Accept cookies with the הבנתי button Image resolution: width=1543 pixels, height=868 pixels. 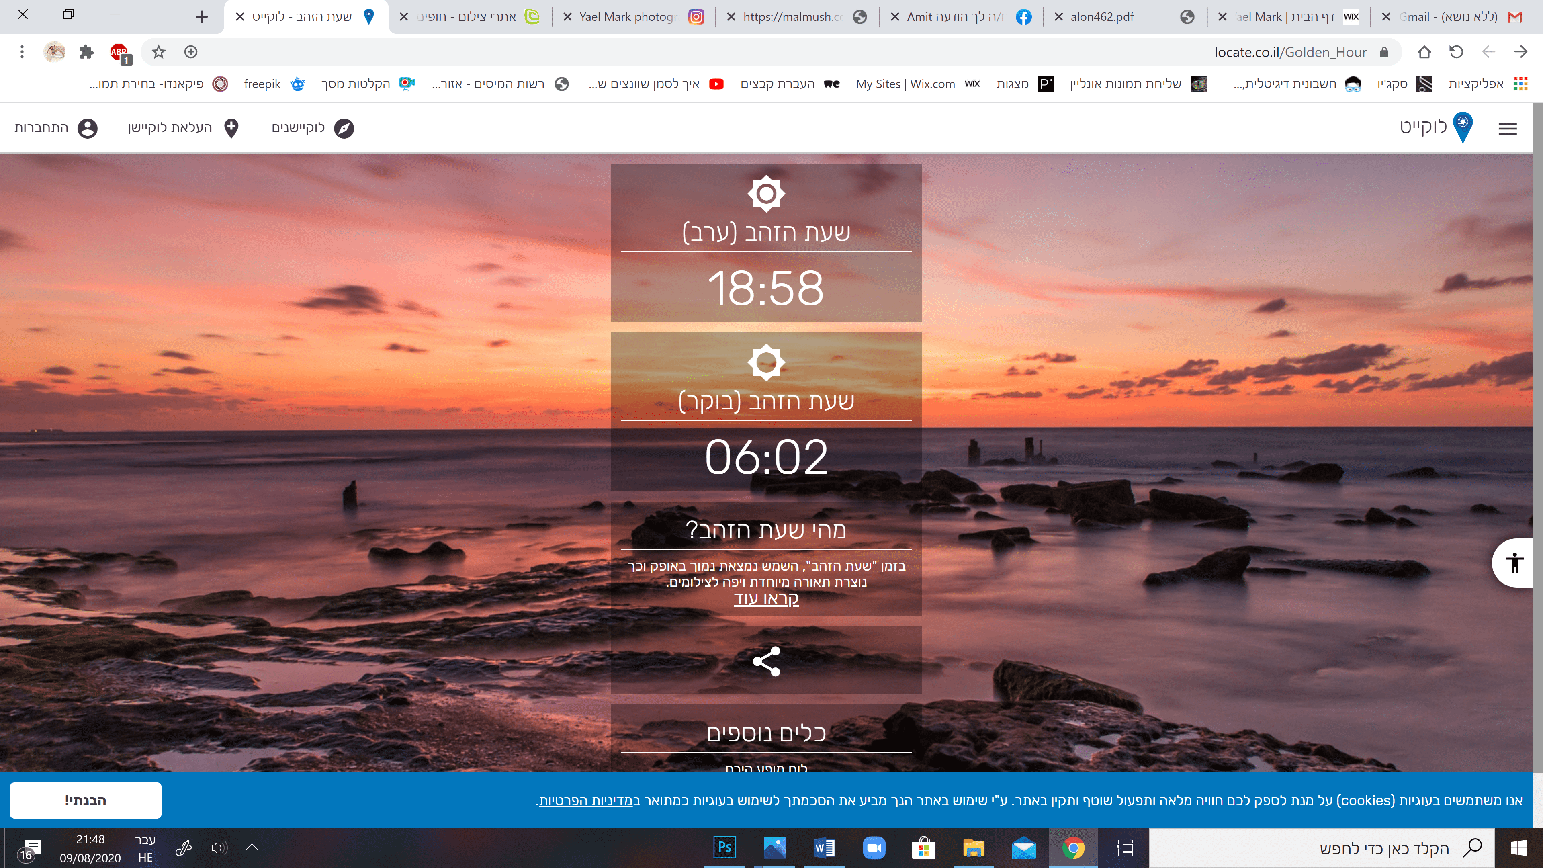coord(86,800)
